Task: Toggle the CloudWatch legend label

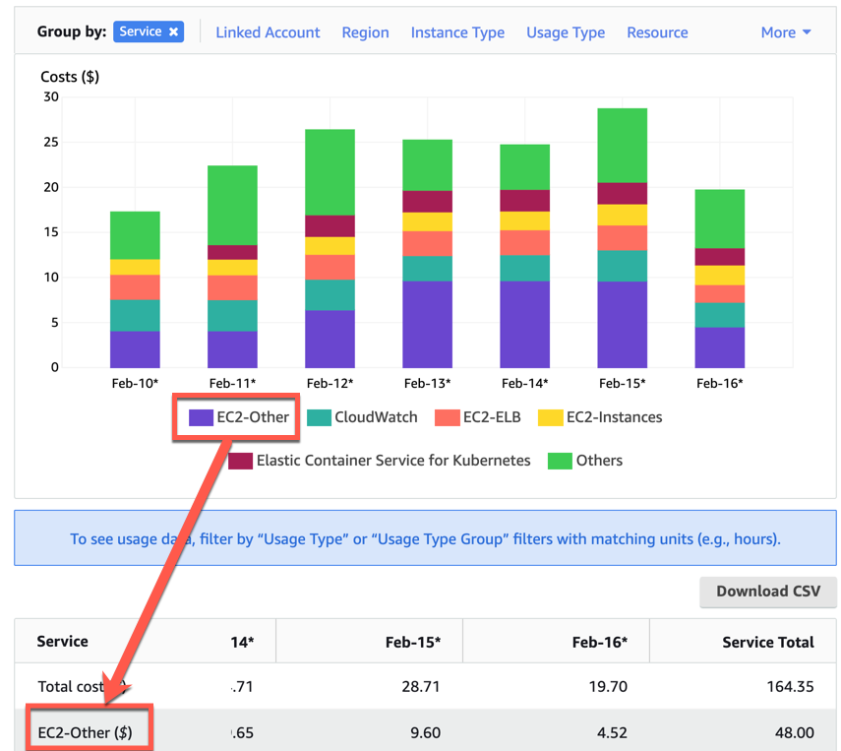Action: coord(376,417)
